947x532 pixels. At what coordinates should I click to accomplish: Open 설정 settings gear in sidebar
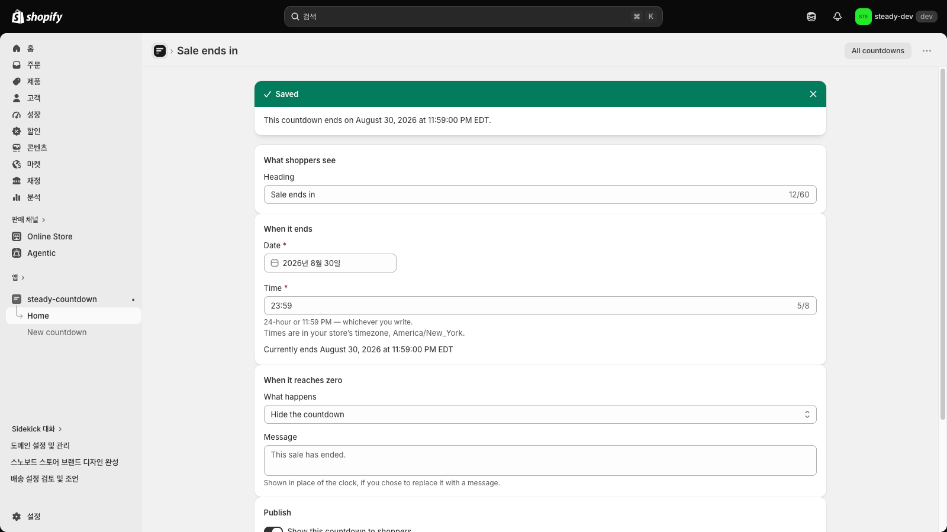click(x=17, y=517)
